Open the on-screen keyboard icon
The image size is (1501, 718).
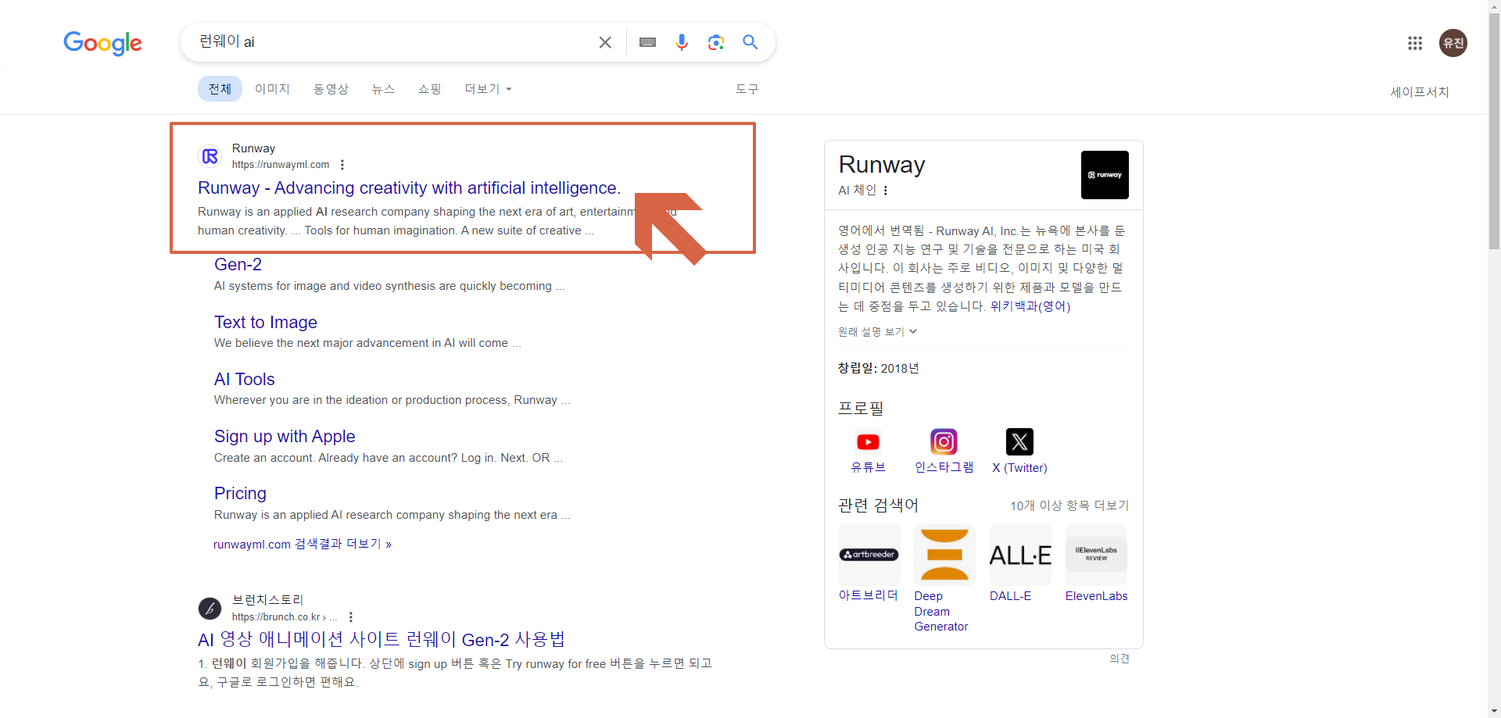click(x=647, y=42)
